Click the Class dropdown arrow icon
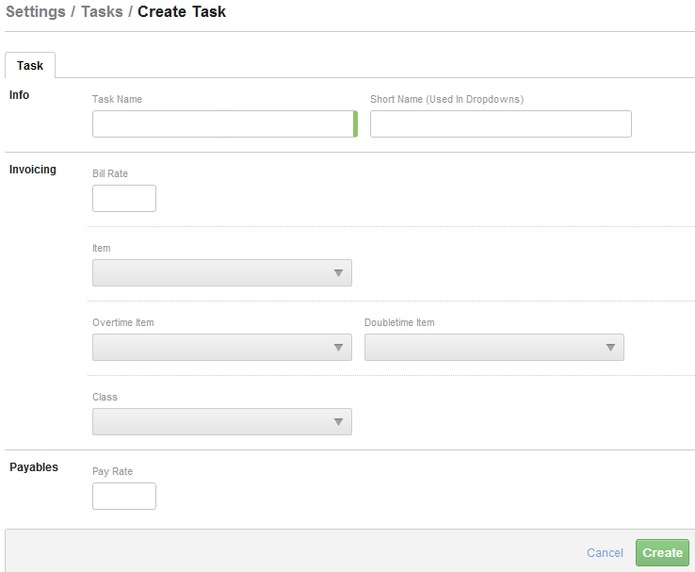Screen dimensions: 695x572 click(x=338, y=422)
